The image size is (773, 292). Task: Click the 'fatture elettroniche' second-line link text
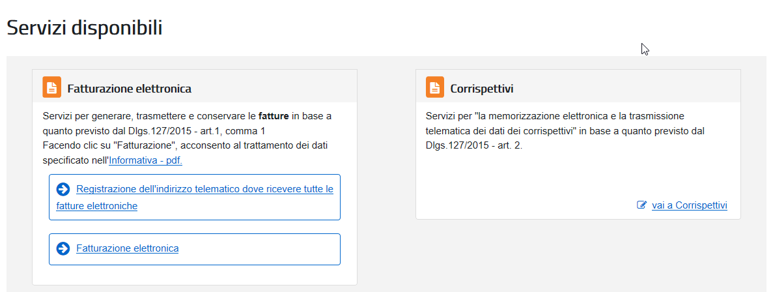point(96,206)
